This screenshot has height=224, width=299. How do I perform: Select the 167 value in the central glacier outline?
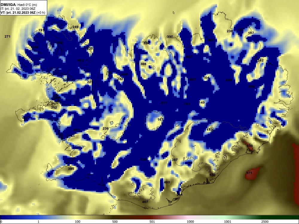click(x=160, y=119)
